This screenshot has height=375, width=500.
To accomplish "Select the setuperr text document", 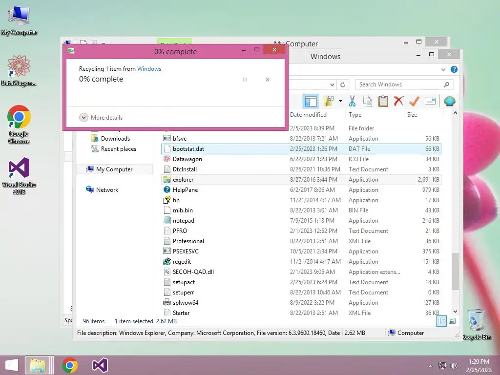I will click(x=301, y=292).
